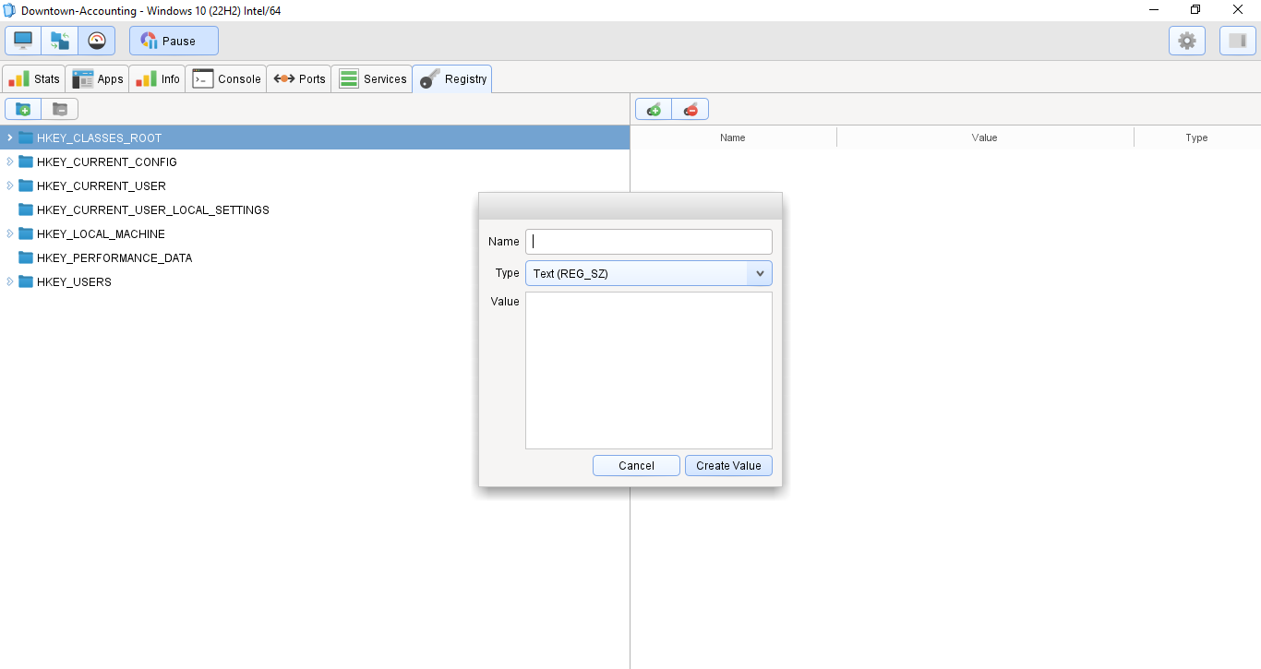Click the Cancel button in the dialog

(636, 465)
